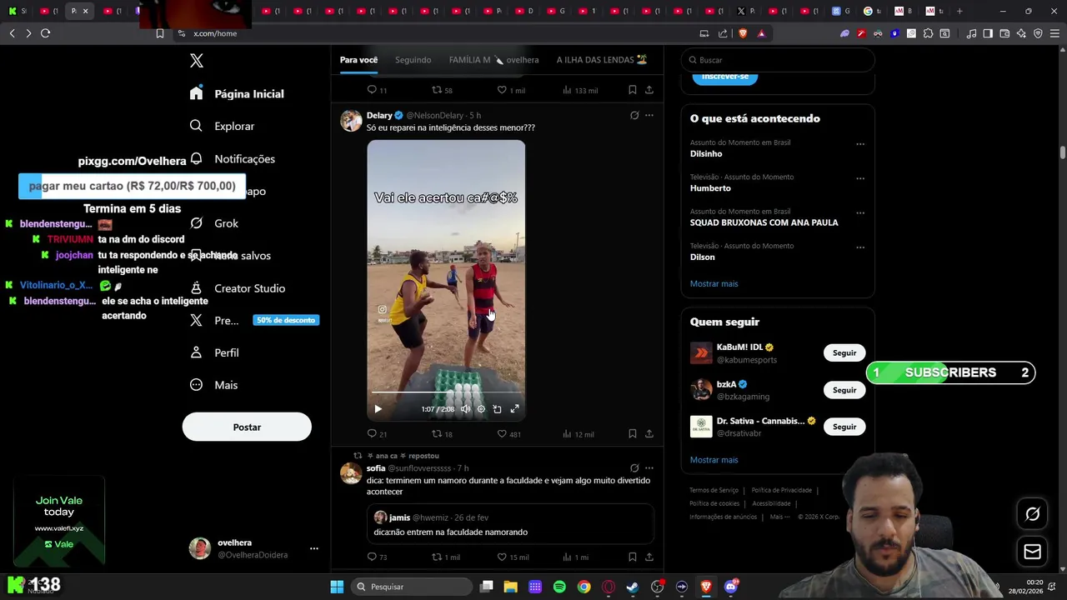The image size is (1067, 600).
Task: Open Delary's profile avatar
Action: tap(351, 120)
